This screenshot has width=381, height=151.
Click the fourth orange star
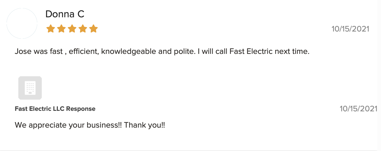tap(83, 29)
